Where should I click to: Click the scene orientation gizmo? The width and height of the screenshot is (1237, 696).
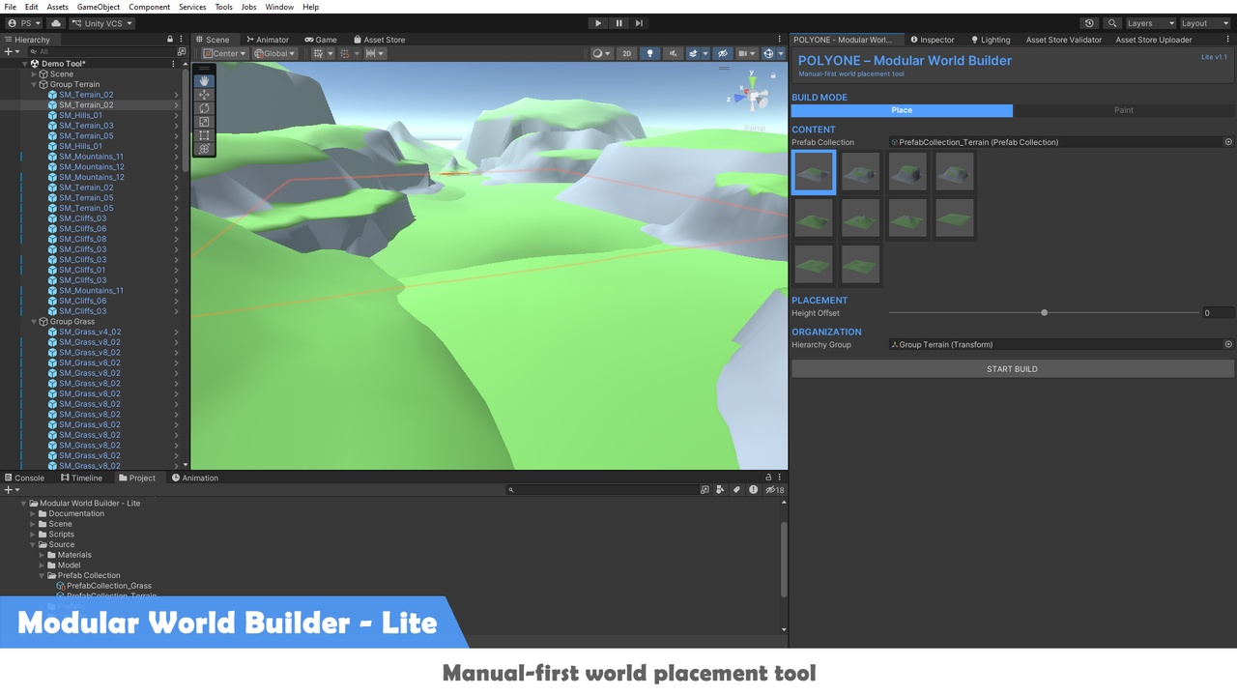pos(754,95)
